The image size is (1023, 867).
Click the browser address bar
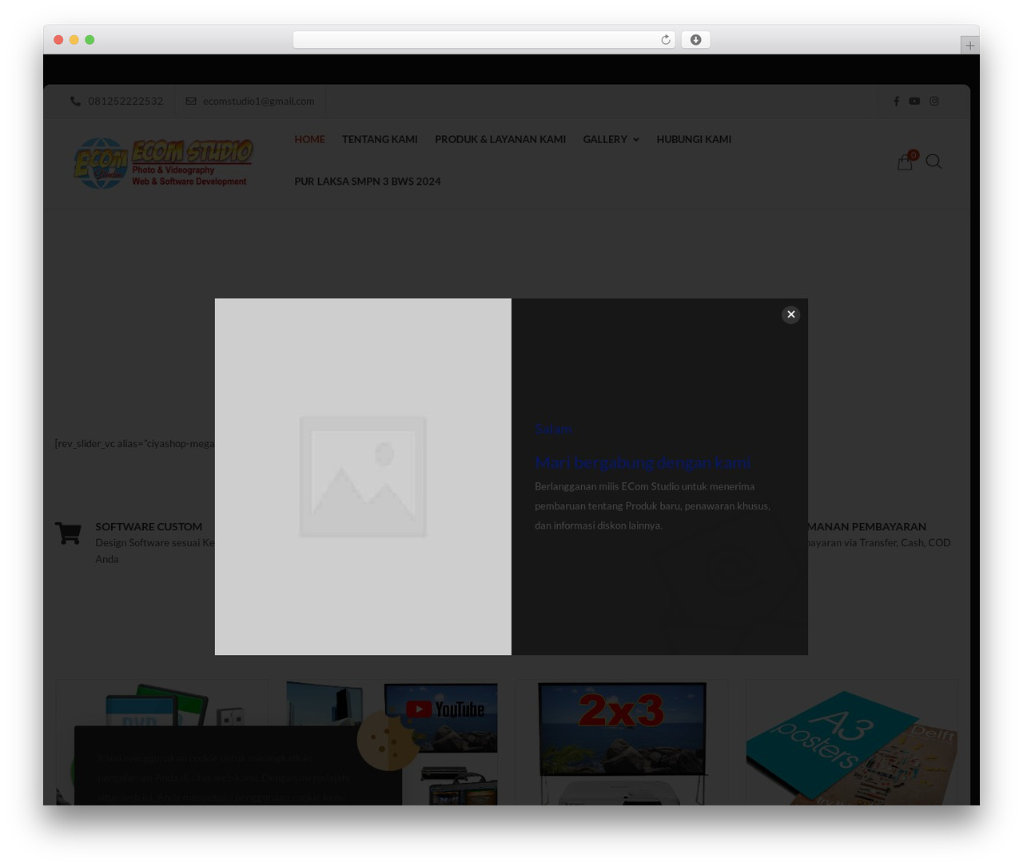[x=484, y=40]
